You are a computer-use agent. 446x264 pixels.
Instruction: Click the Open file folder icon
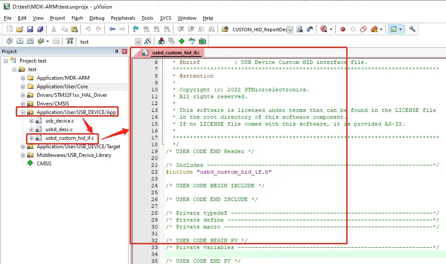click(x=20, y=29)
